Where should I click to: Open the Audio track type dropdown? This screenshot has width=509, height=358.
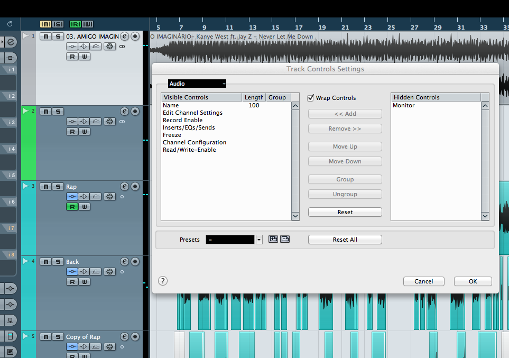[197, 84]
